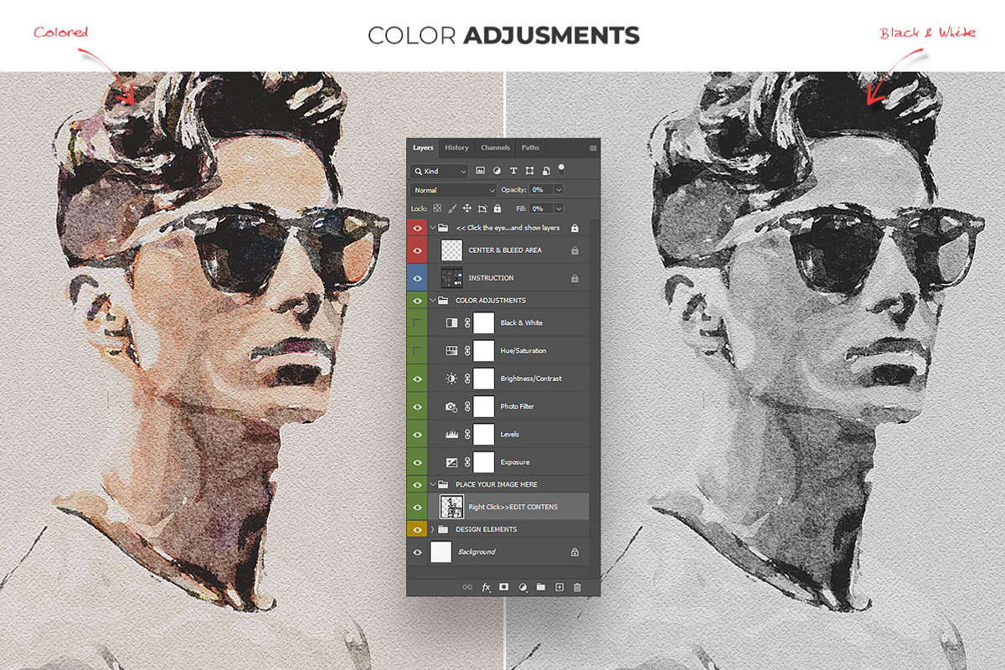1005x670 pixels.
Task: Switch to the History tab
Action: pyautogui.click(x=456, y=148)
